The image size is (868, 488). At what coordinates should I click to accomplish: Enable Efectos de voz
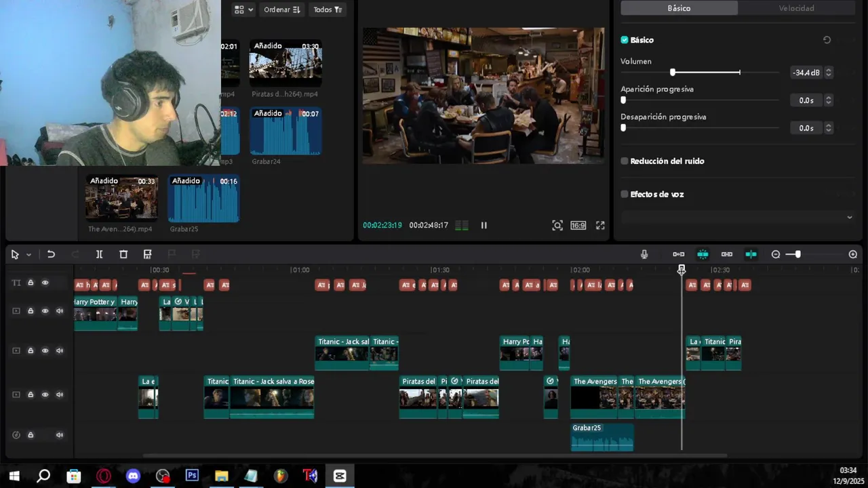625,195
